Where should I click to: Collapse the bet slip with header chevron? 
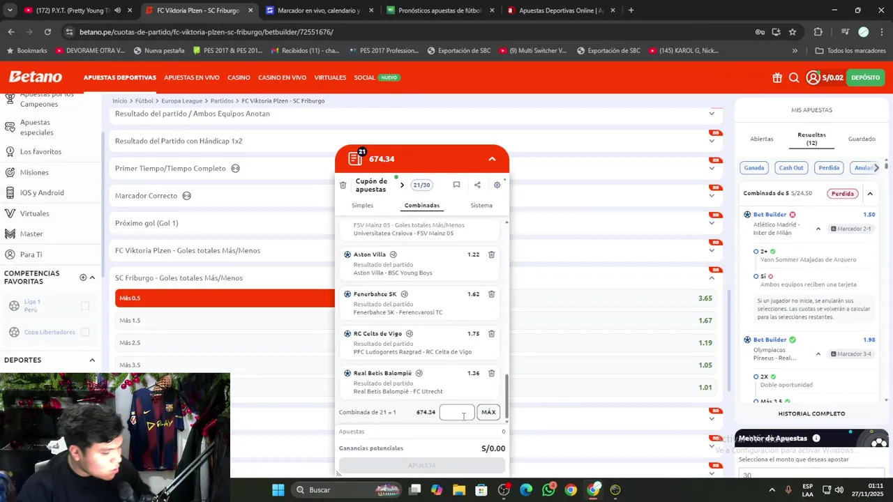[x=492, y=159]
